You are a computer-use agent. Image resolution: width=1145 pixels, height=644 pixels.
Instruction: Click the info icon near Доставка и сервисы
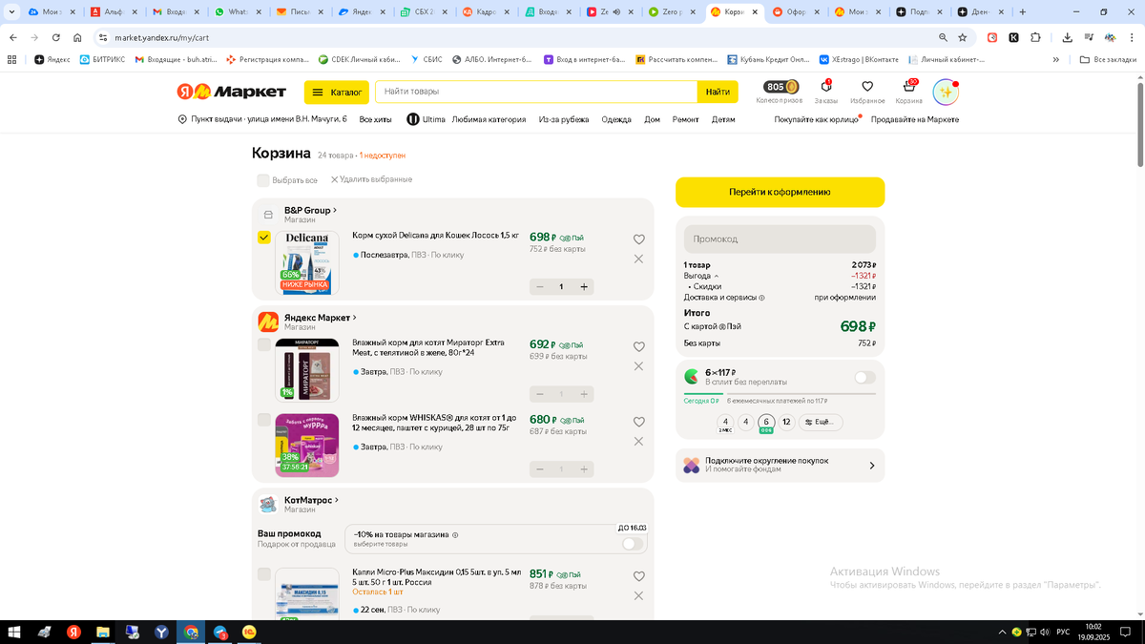[761, 298]
